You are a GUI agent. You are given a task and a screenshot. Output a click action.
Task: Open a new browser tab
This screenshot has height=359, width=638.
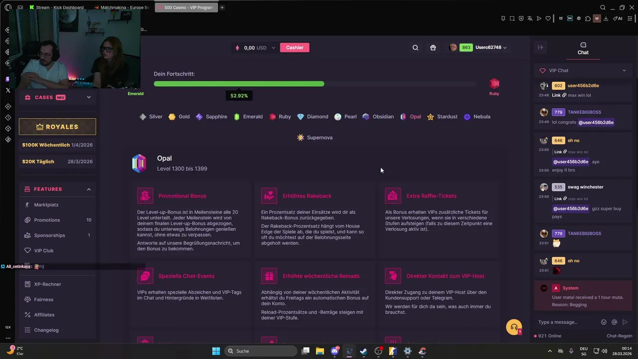[222, 7]
